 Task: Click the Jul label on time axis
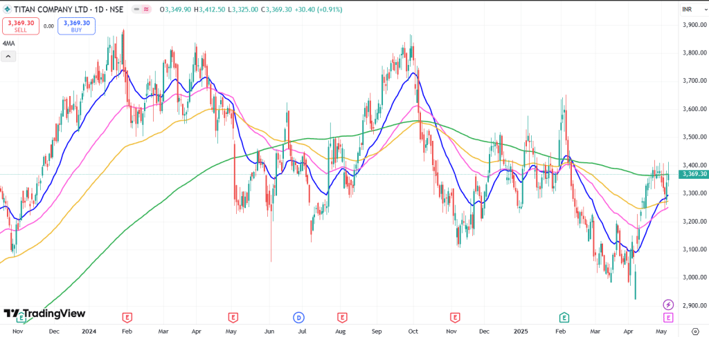[x=302, y=331]
